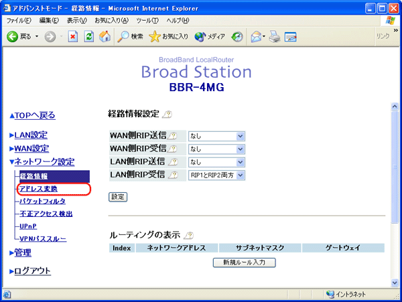Viewport: 402px width, 302px height.
Task: Open the Mail envelope icon
Action: (256, 37)
